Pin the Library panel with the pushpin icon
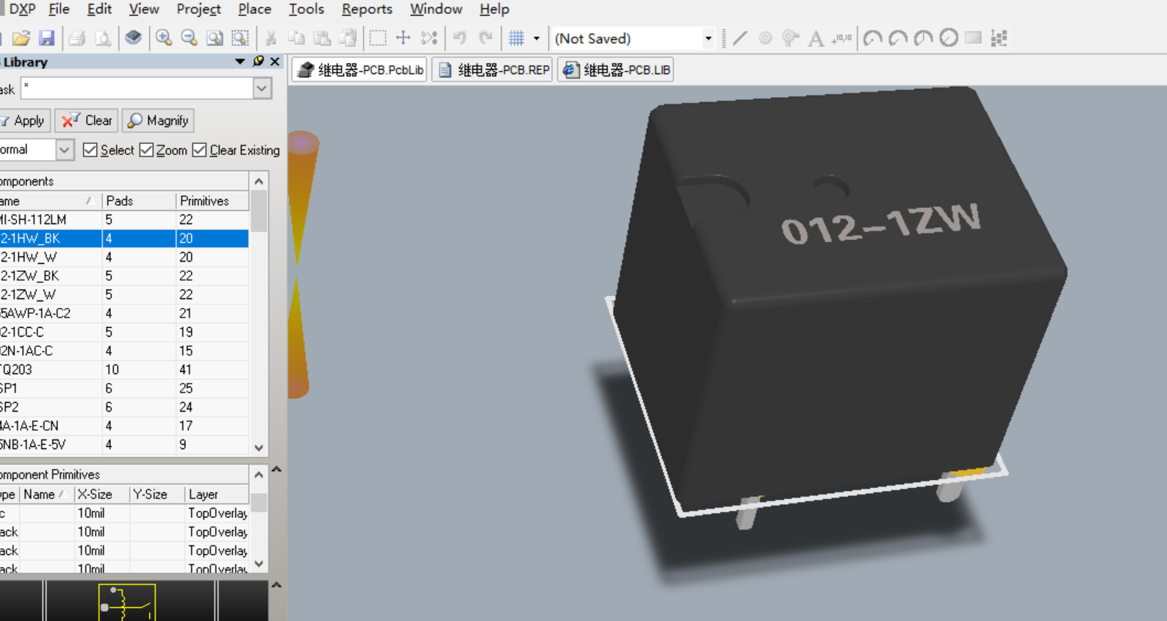This screenshot has height=621, width=1167. click(x=259, y=62)
